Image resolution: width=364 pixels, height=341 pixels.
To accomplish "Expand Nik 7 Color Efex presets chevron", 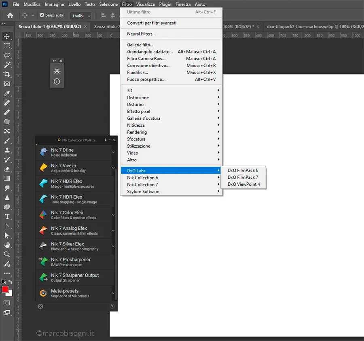I will 113,215.
